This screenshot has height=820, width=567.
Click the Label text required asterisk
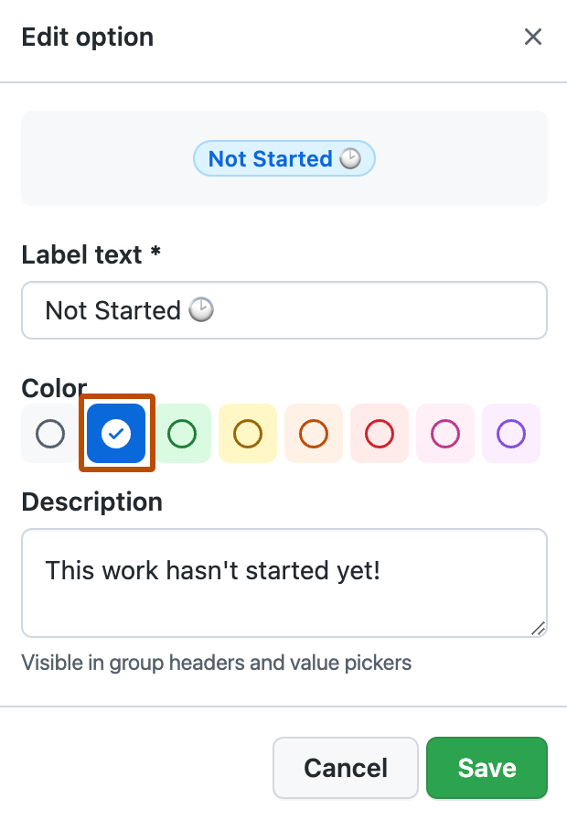tap(154, 254)
